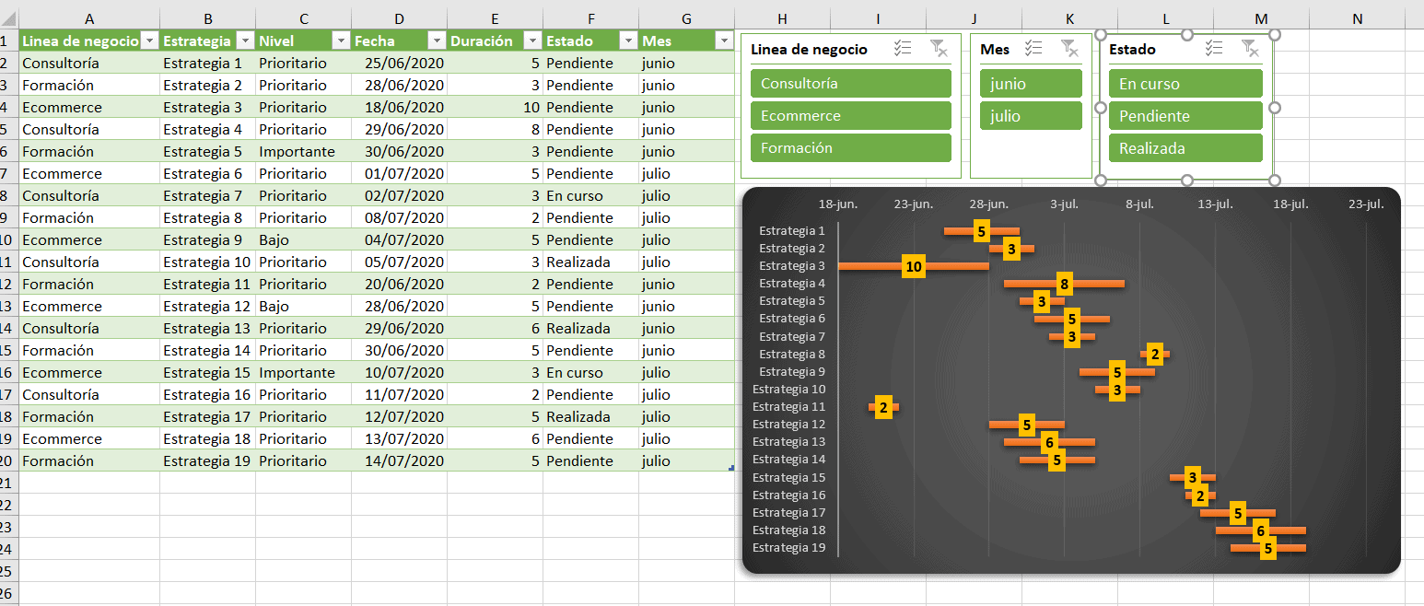Screen dimensions: 1424x606
Task: Open Estrategia column filter dropdown
Action: point(245,41)
